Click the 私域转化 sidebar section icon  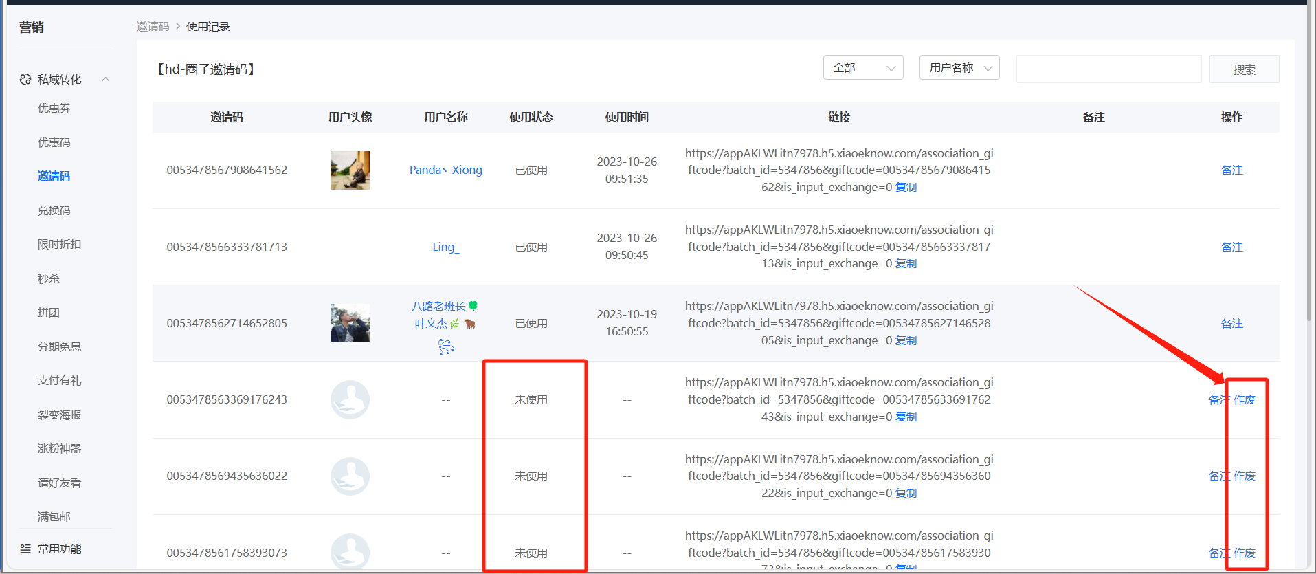[25, 79]
